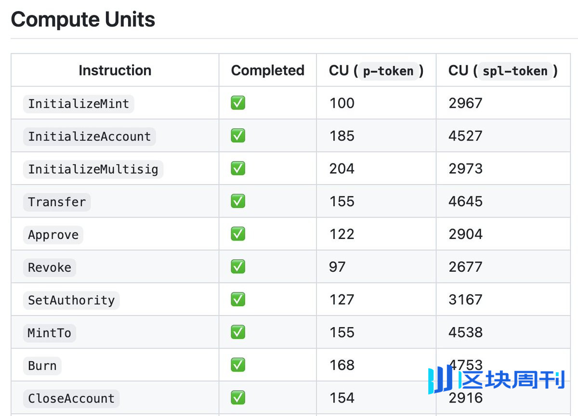Click the Transfer instruction name
The width and height of the screenshot is (578, 416).
(57, 202)
